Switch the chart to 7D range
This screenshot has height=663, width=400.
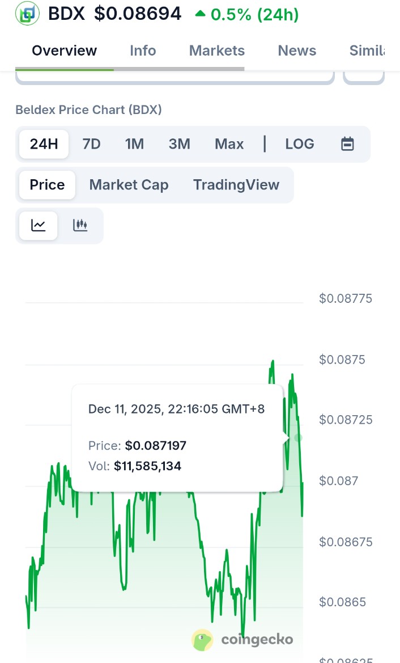[x=91, y=144]
